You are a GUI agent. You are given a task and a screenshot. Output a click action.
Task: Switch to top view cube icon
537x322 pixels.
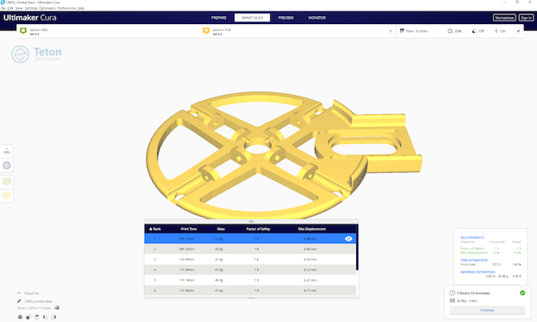click(x=37, y=317)
